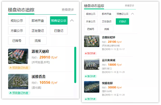Image resolution: width=161 pixels, height=105 pixels.
Task: Select the 已登记 tab in the right panel
Action: tap(122, 21)
